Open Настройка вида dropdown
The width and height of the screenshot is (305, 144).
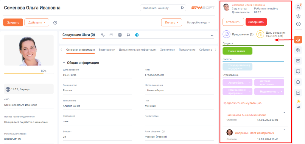(x=198, y=22)
